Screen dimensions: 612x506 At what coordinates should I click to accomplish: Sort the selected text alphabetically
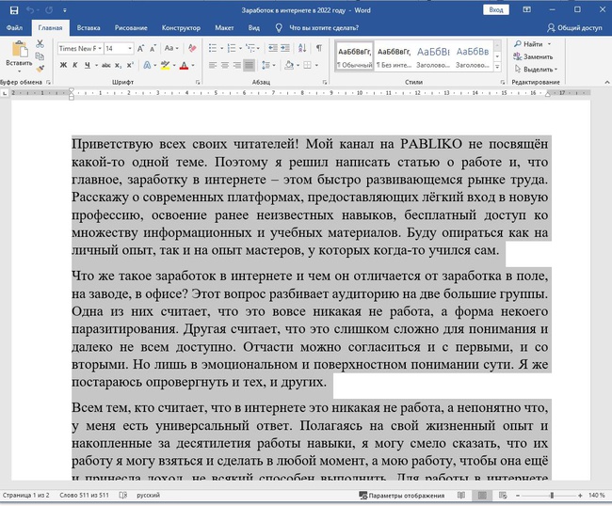tap(302, 48)
